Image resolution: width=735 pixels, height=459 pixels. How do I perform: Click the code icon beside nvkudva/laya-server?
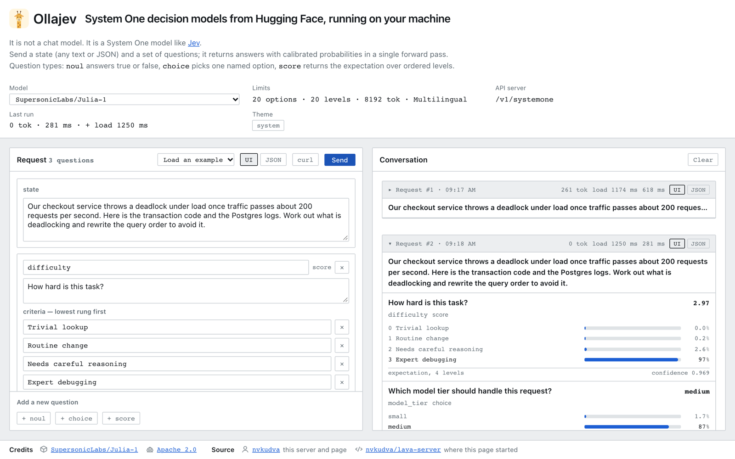pos(359,449)
